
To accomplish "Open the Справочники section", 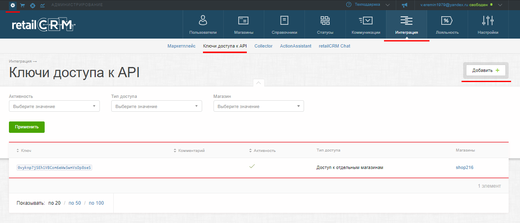I will point(285,24).
